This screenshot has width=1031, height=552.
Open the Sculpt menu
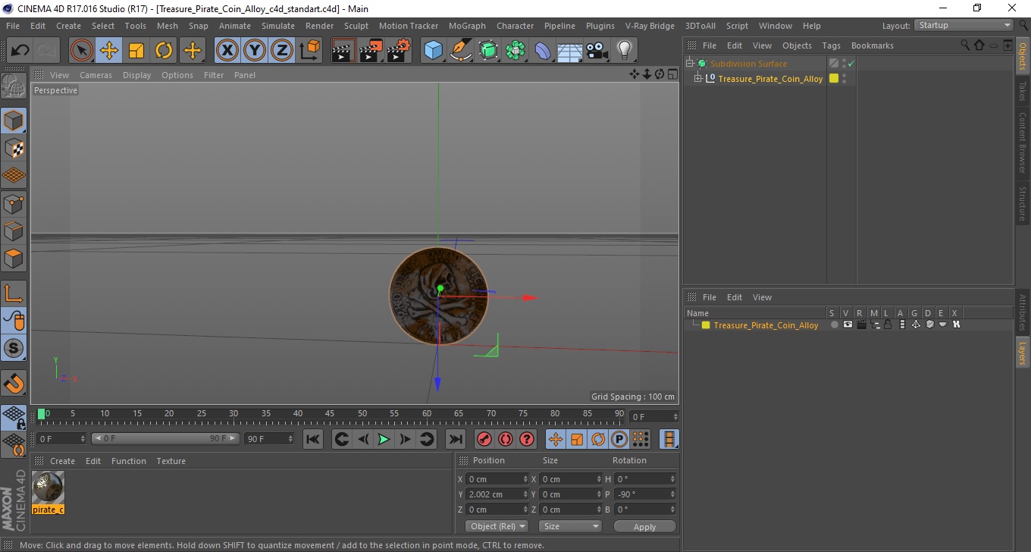click(x=356, y=26)
